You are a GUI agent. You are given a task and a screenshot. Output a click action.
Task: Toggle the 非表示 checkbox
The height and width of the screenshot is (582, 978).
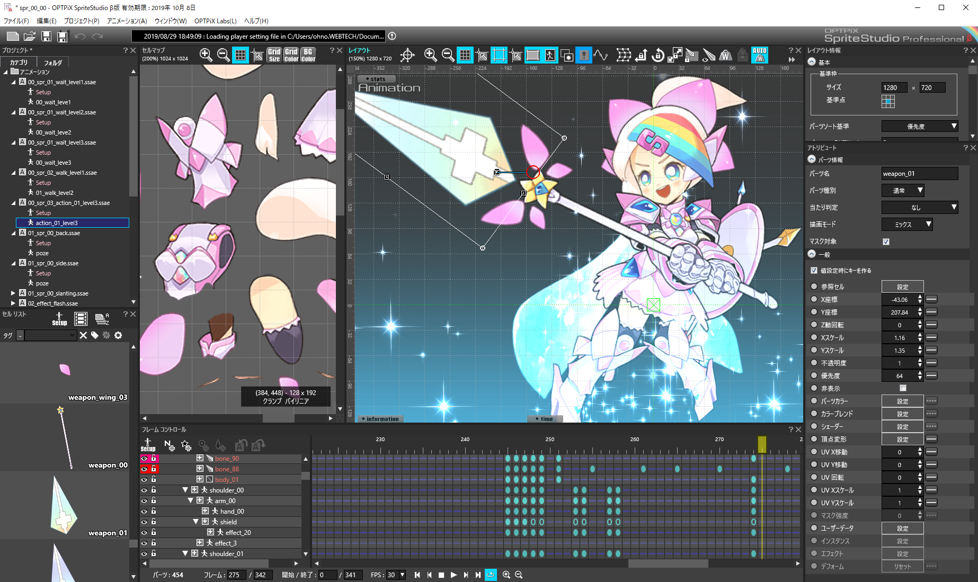[x=903, y=388]
